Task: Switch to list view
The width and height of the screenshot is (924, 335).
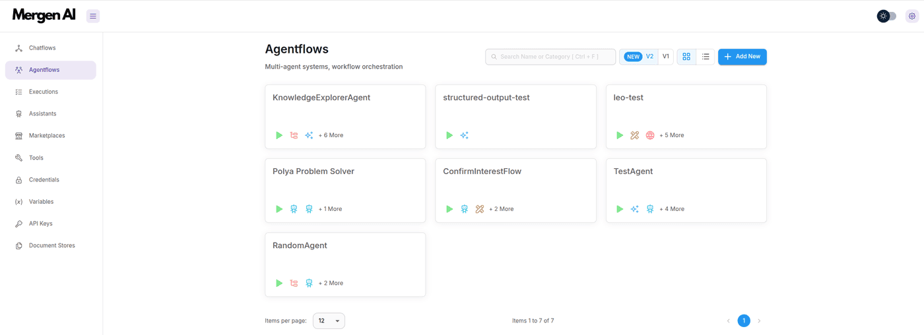Action: pos(706,57)
